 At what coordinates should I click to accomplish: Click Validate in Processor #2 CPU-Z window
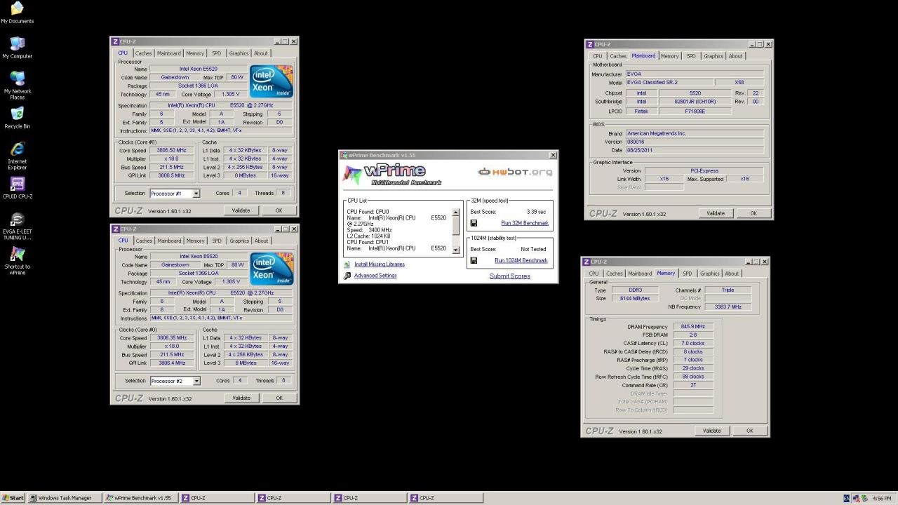(241, 398)
